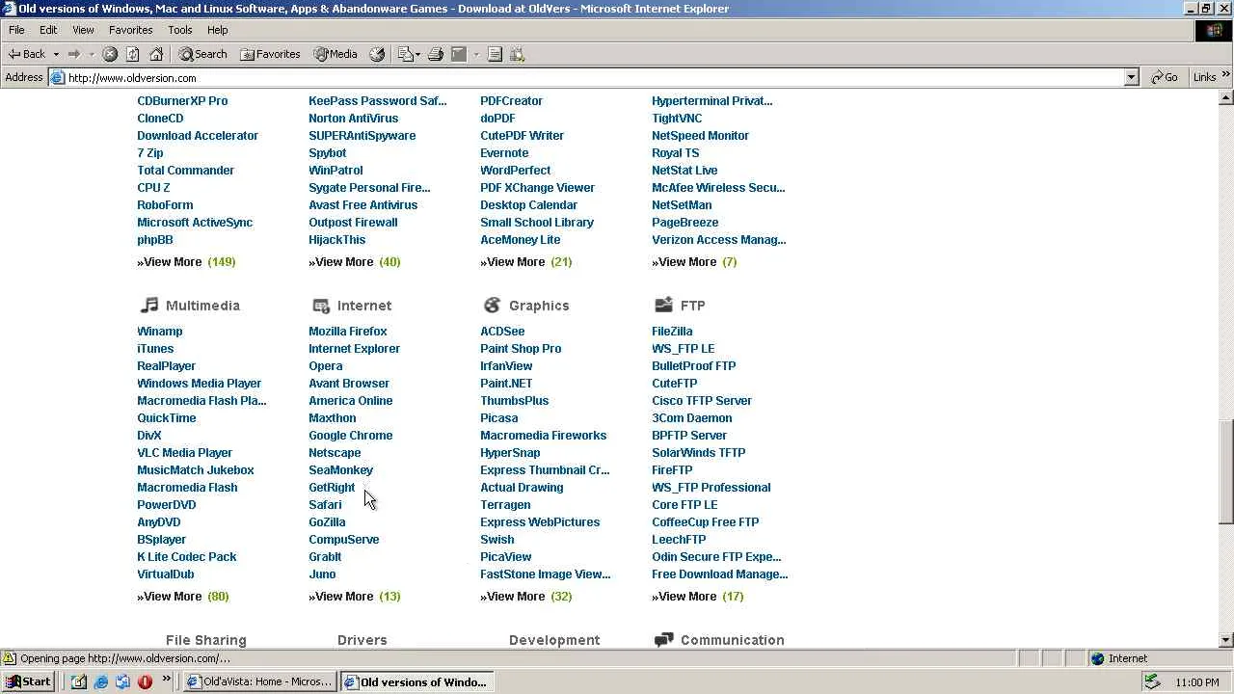Viewport: 1234px width, 694px height.
Task: Open the Help menu
Action: [x=218, y=30]
